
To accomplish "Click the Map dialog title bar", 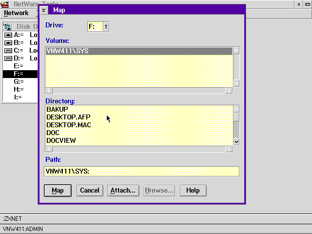I will pyautogui.click(x=146, y=10).
